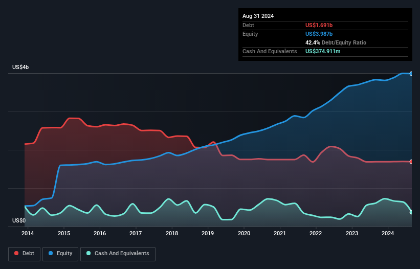Image resolution: width=420 pixels, height=269 pixels.
Task: Select the 2017 label on the x-axis
Action: [136, 233]
